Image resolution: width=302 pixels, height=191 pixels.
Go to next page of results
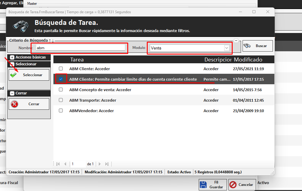click(x=99, y=164)
